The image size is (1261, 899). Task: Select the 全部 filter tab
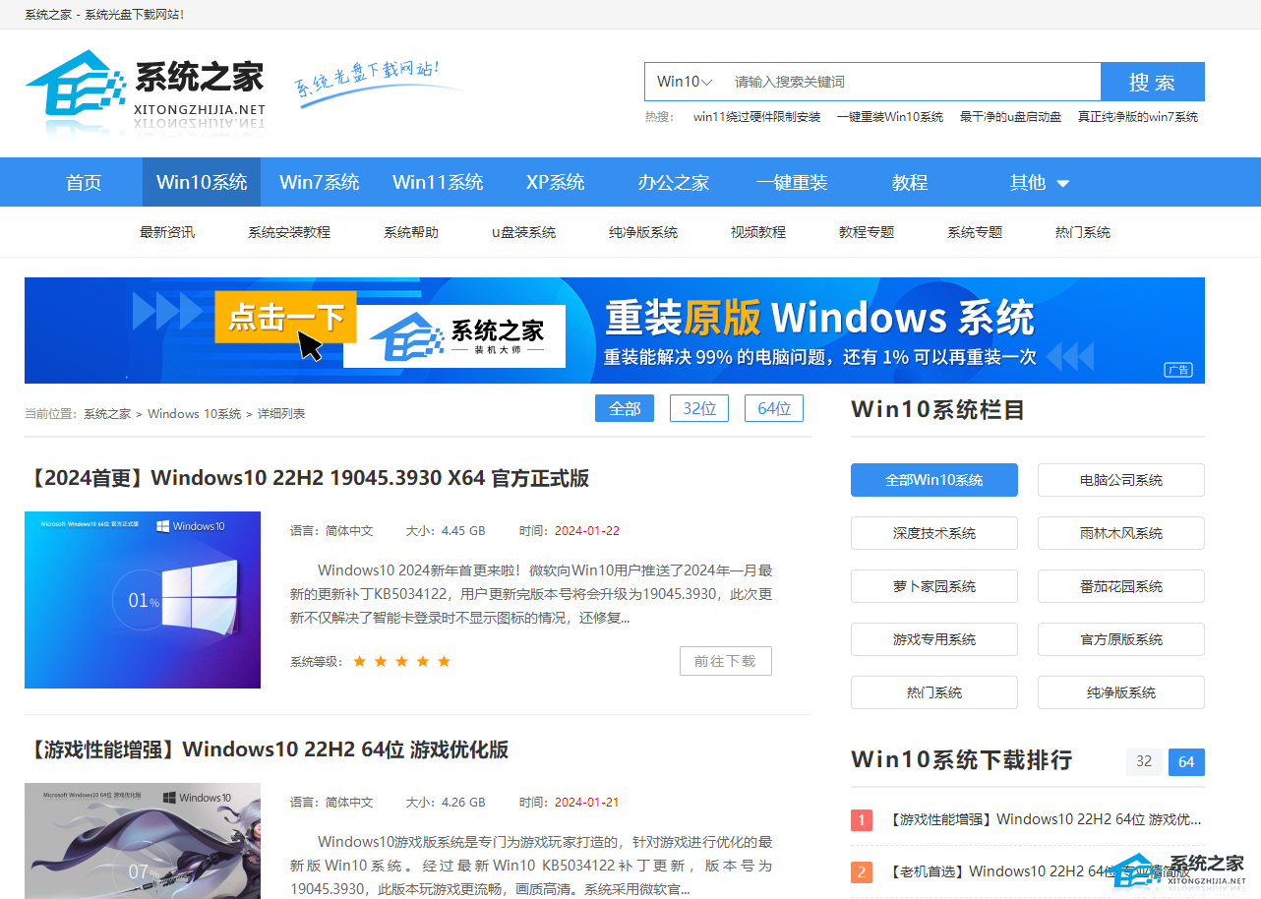click(x=625, y=408)
